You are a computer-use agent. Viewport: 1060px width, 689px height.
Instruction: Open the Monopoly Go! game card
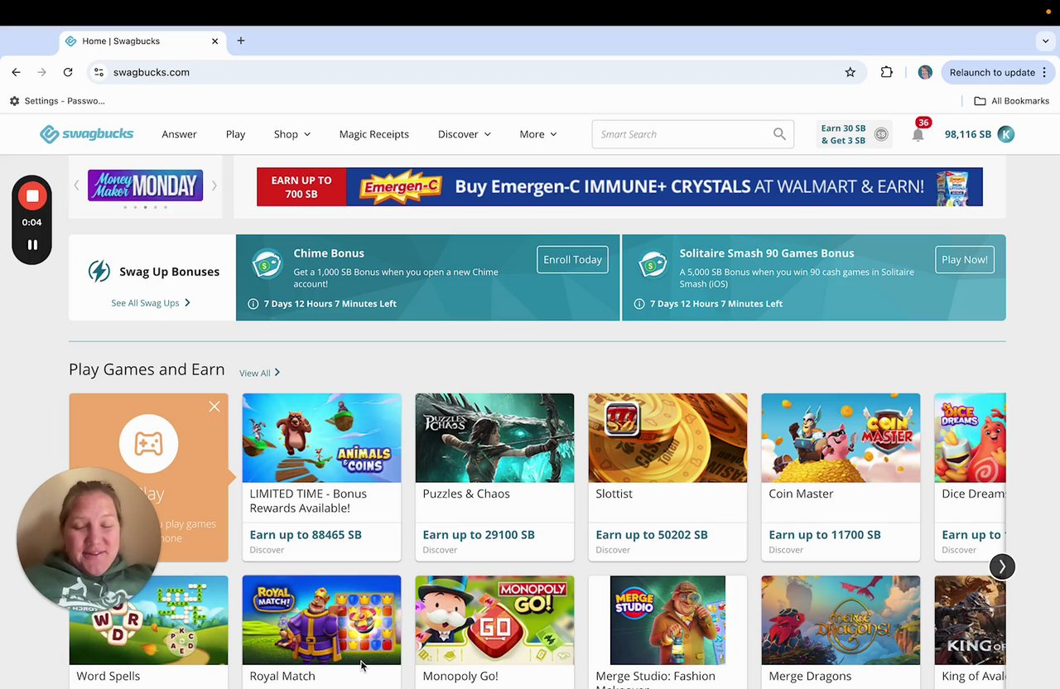point(494,632)
